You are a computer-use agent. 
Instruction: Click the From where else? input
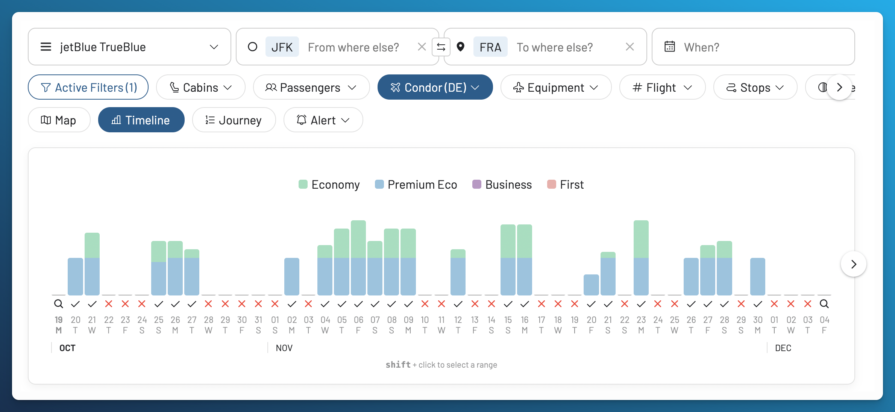click(x=353, y=47)
